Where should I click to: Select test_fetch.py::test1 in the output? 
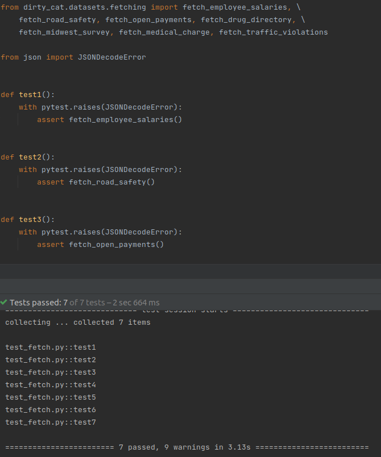pos(51,347)
